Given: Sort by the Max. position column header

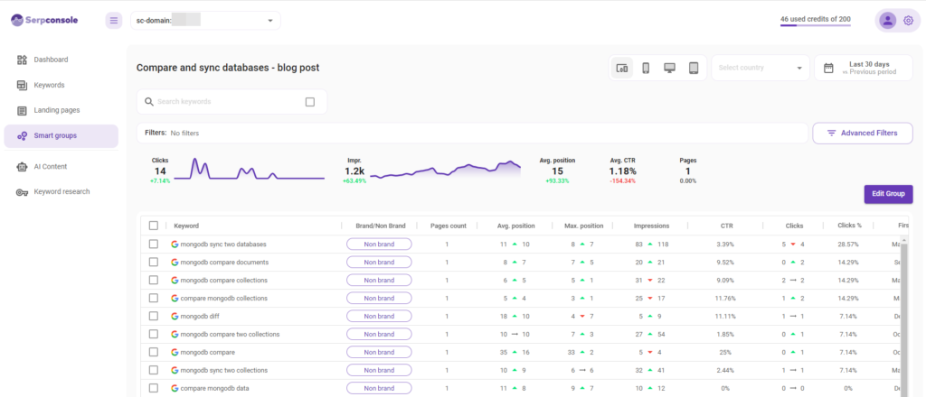Looking at the screenshot, I should click(583, 226).
